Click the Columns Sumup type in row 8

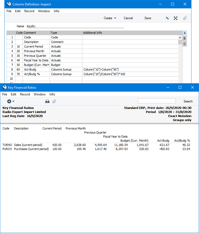pyautogui.click(x=66, y=69)
